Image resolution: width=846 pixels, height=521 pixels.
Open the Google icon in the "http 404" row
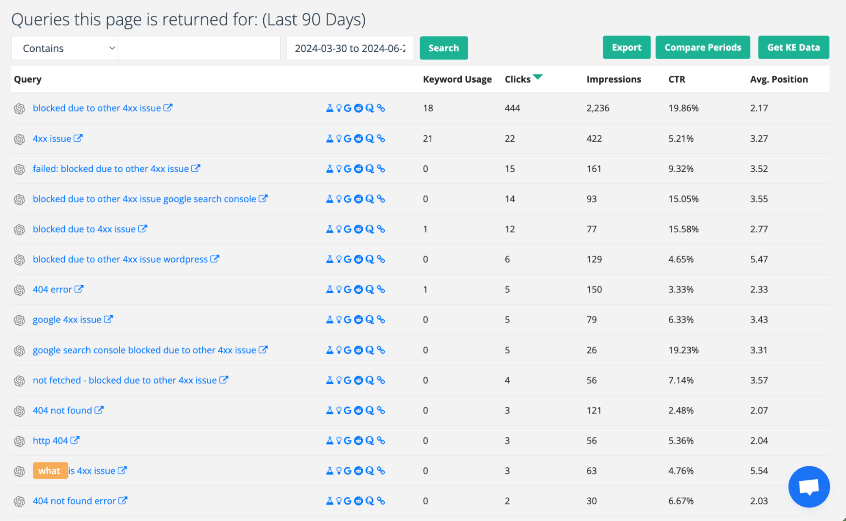coord(348,440)
